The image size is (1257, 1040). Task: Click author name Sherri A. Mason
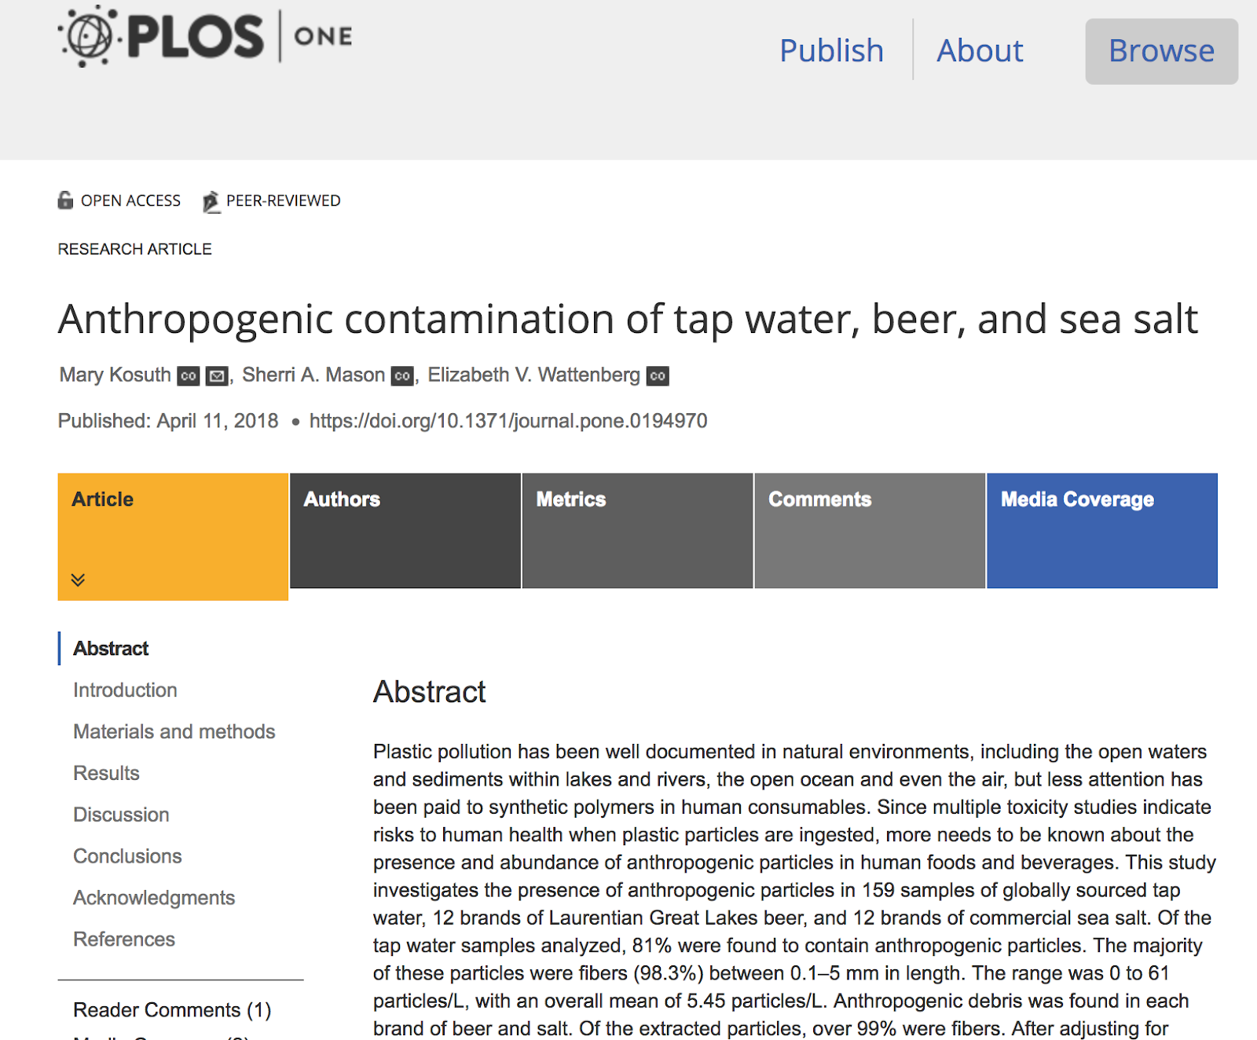313,375
